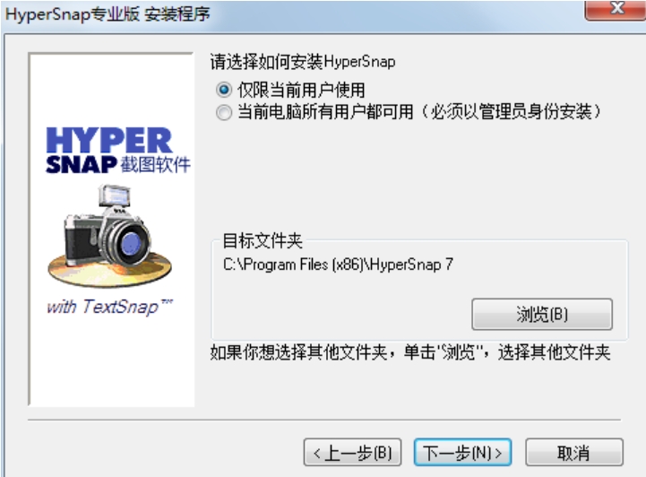Screen dimensions: 646x477
Task: Cancel installation with 取消 button
Action: pyautogui.click(x=574, y=453)
